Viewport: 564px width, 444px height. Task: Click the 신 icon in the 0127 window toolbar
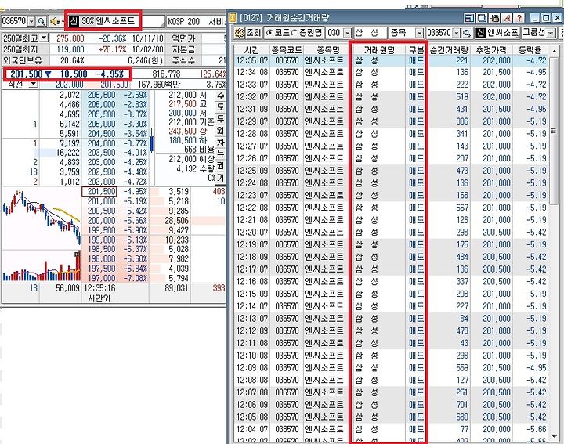tap(480, 33)
